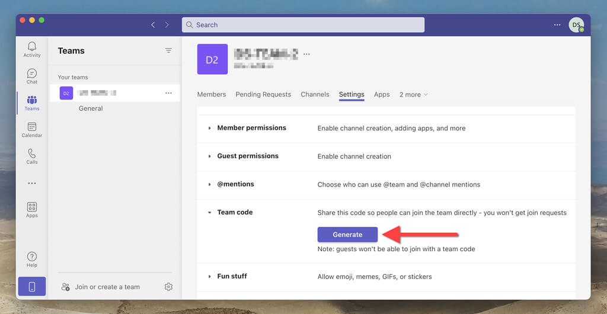Expand Guest permissions section
This screenshot has width=607, height=314.
click(209, 156)
